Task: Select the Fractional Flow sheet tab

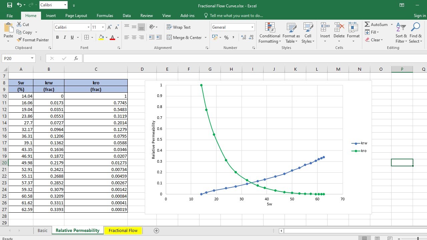Action: pyautogui.click(x=123, y=230)
